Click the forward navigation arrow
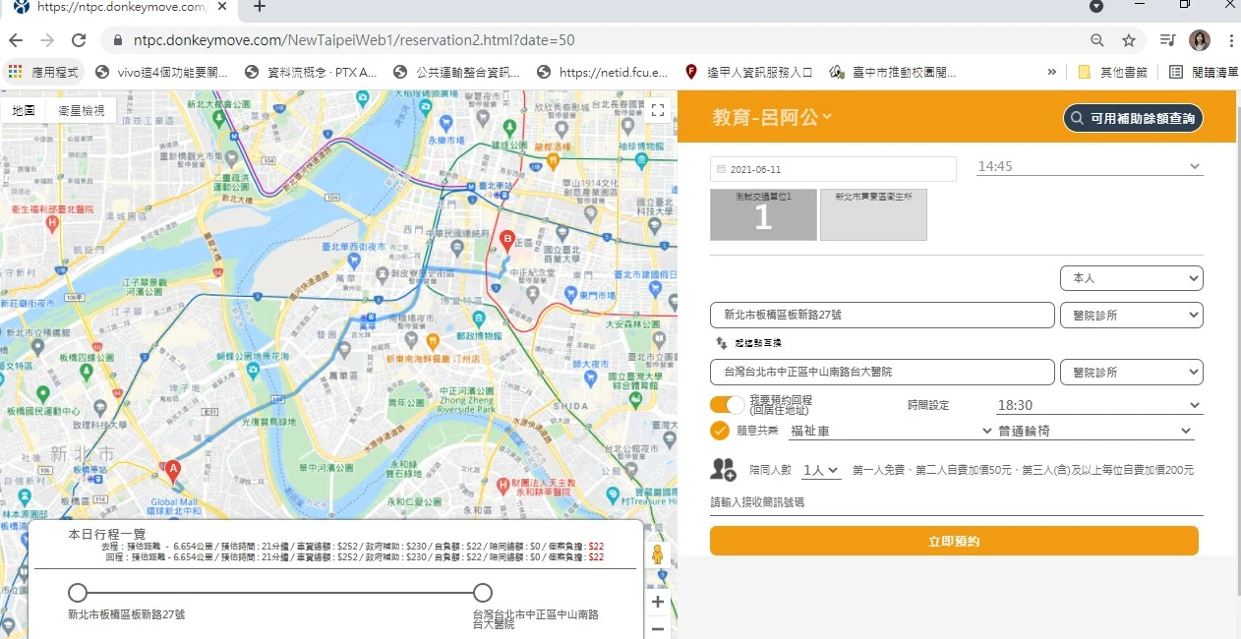Viewport: 1241px width, 639px height. (47, 40)
